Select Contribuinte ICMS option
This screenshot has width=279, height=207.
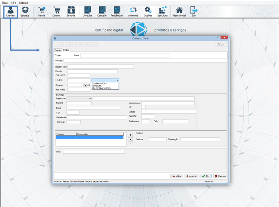99,83
